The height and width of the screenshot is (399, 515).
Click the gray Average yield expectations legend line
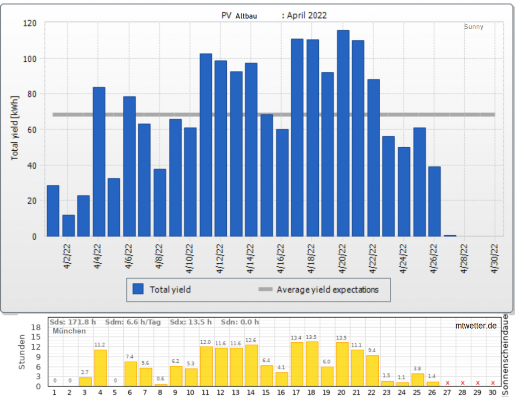265,289
